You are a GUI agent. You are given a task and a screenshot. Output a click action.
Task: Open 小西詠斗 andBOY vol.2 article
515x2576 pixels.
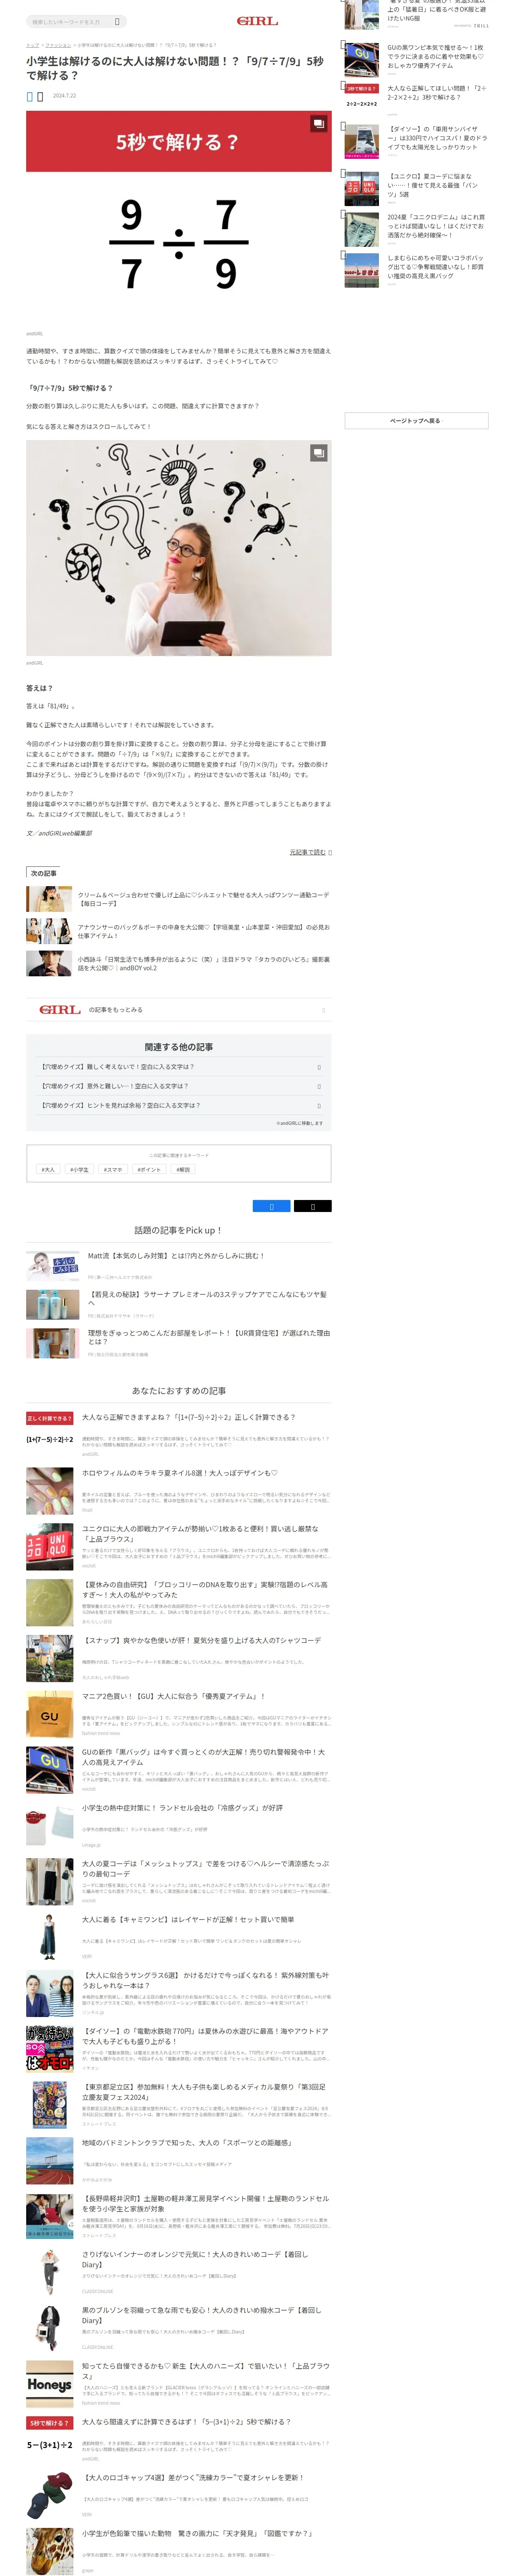pos(178,963)
